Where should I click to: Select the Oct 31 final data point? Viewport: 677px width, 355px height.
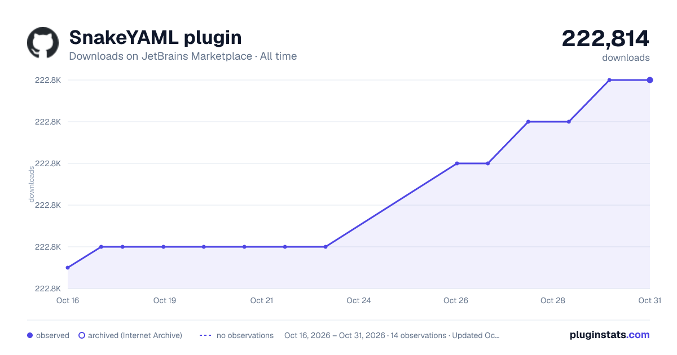pos(650,80)
